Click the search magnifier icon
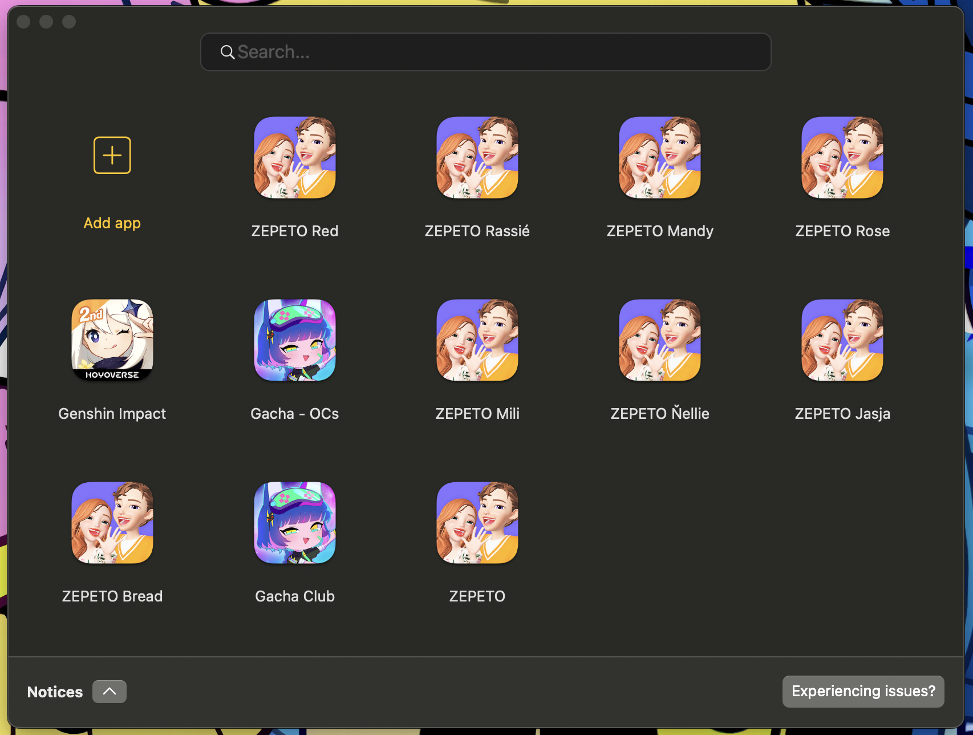 (227, 52)
